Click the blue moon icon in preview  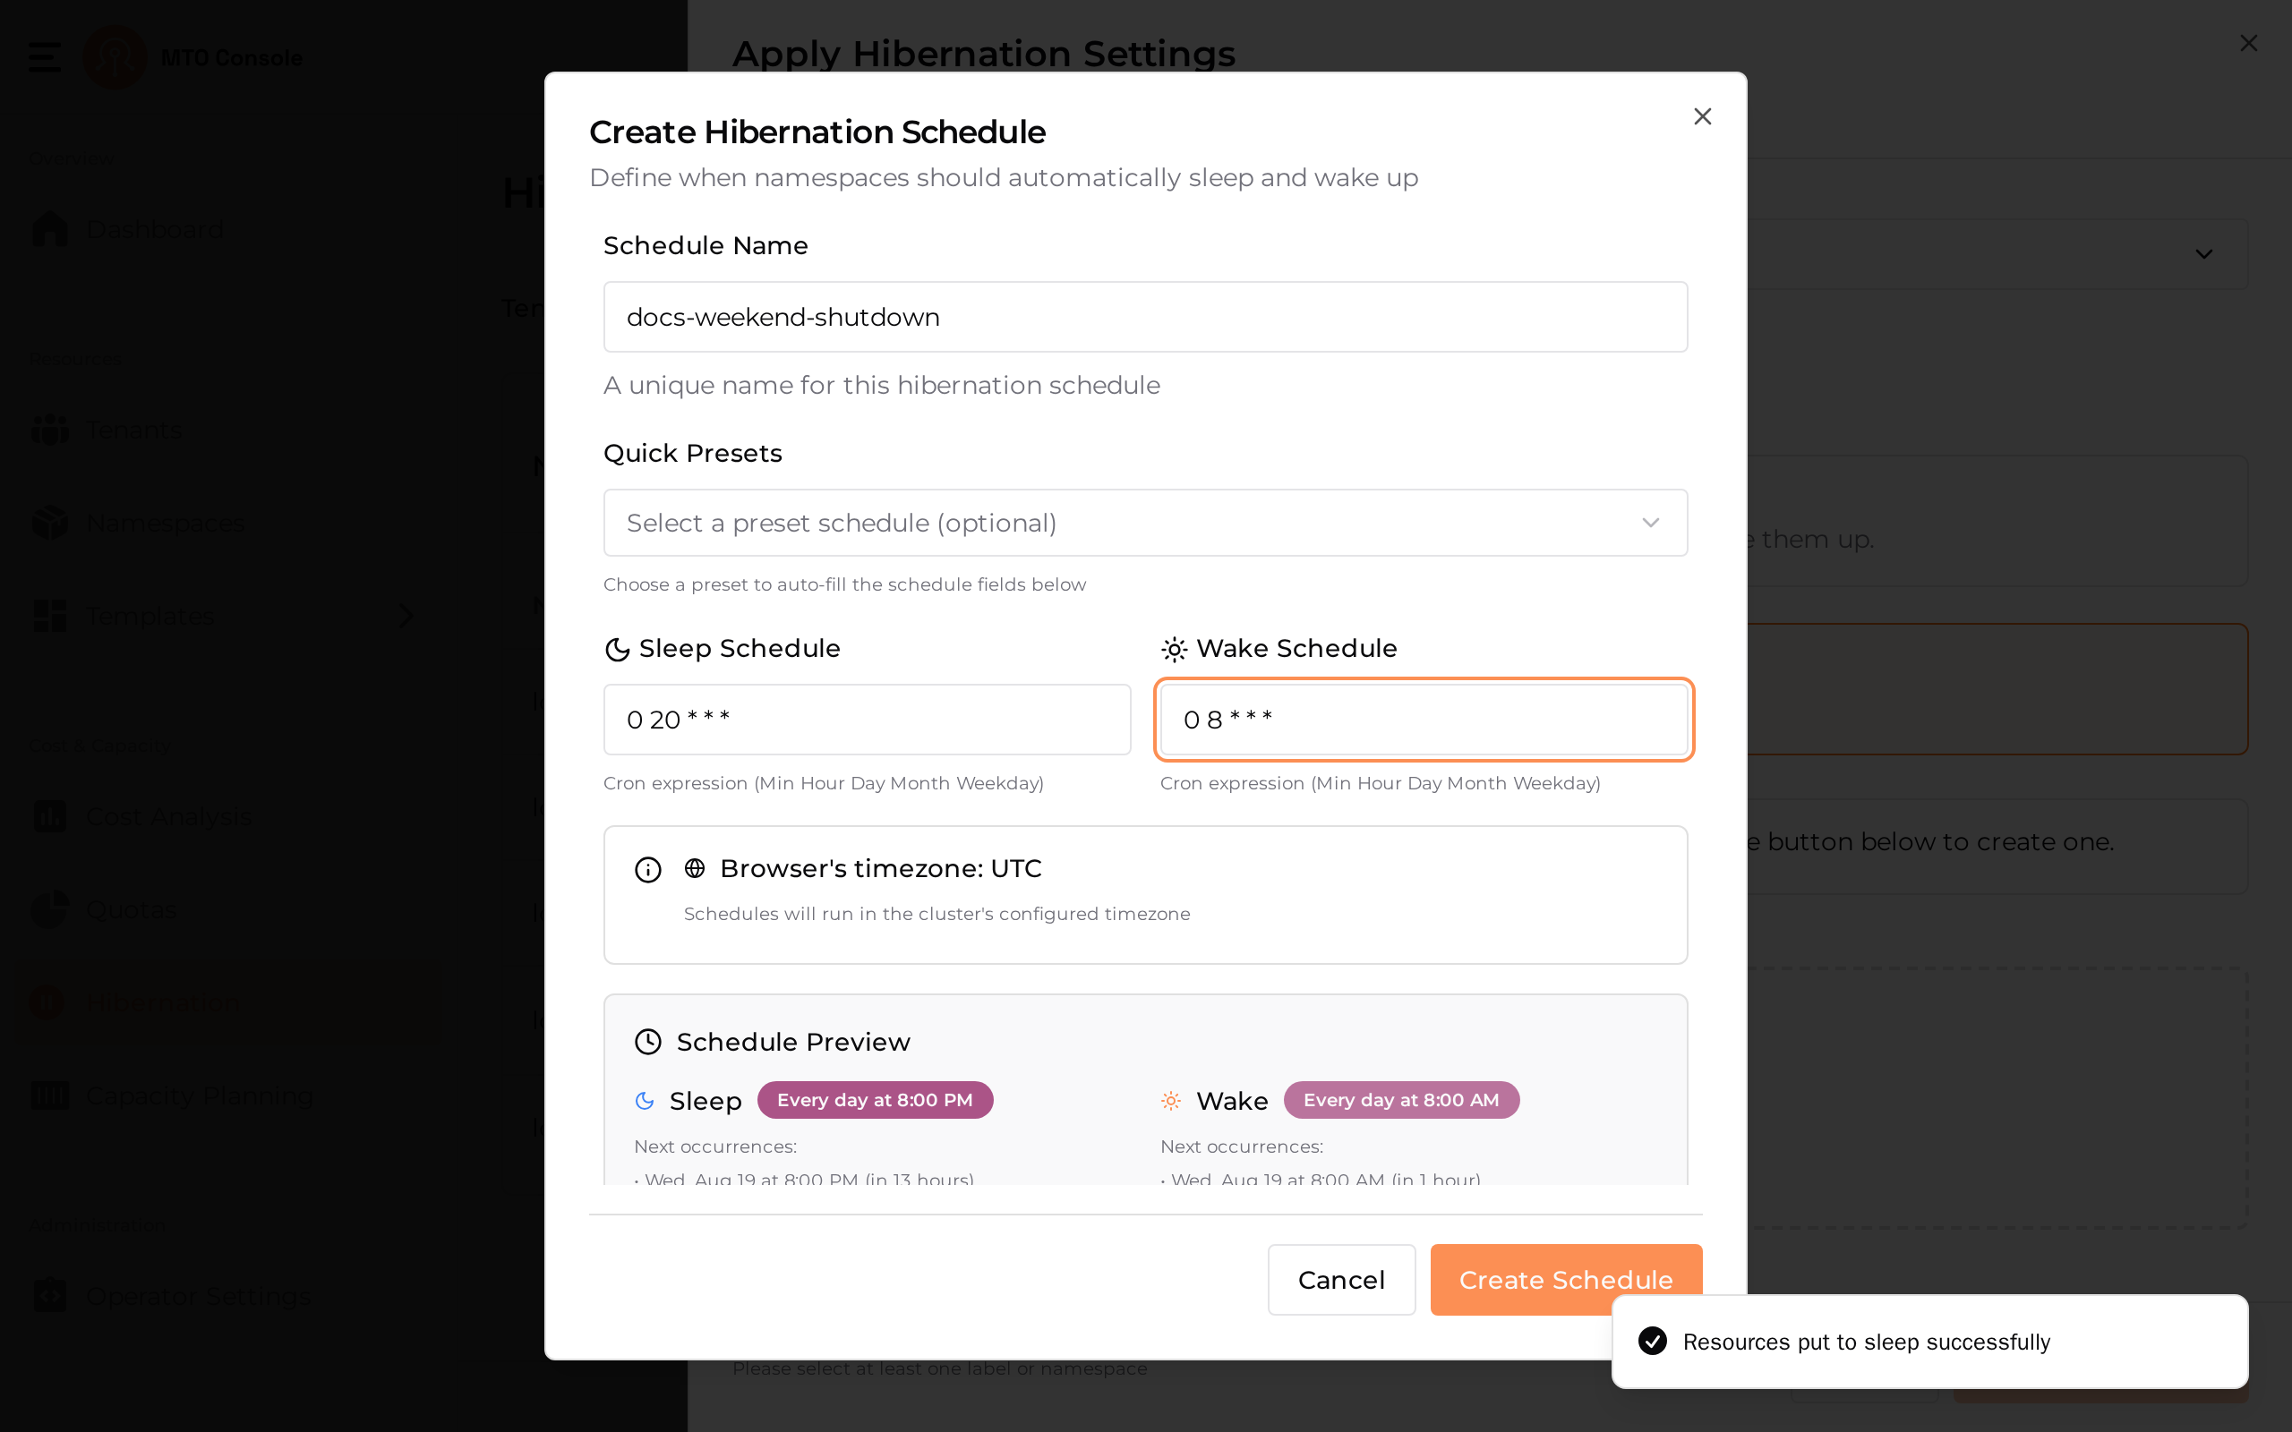coord(645,1101)
